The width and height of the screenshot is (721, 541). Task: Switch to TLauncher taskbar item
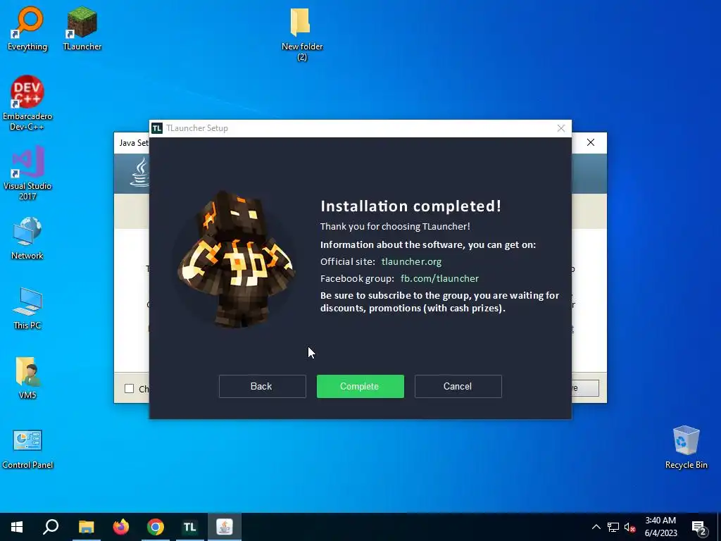click(190, 527)
